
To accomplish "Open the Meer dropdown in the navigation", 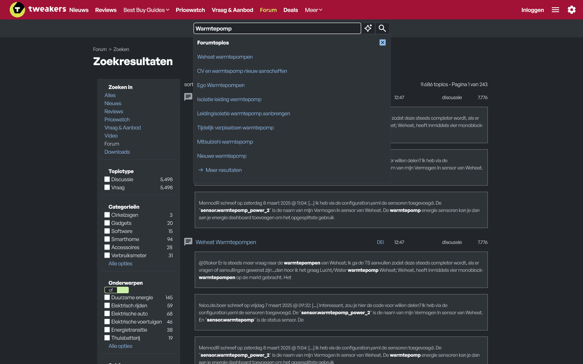I will pyautogui.click(x=313, y=10).
